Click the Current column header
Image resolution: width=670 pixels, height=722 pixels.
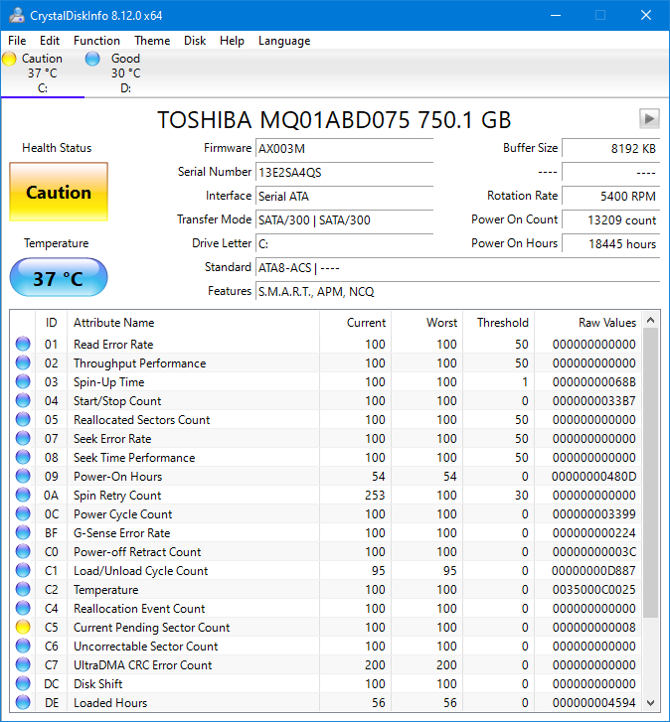coord(355,323)
